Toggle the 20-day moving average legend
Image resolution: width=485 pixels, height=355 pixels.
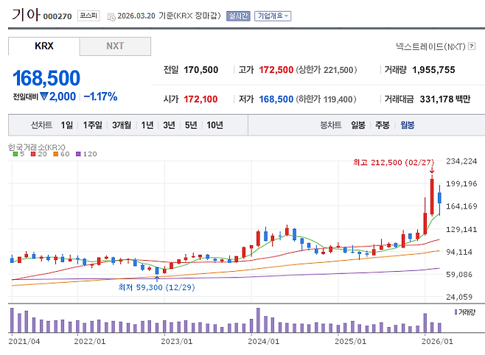[38, 154]
